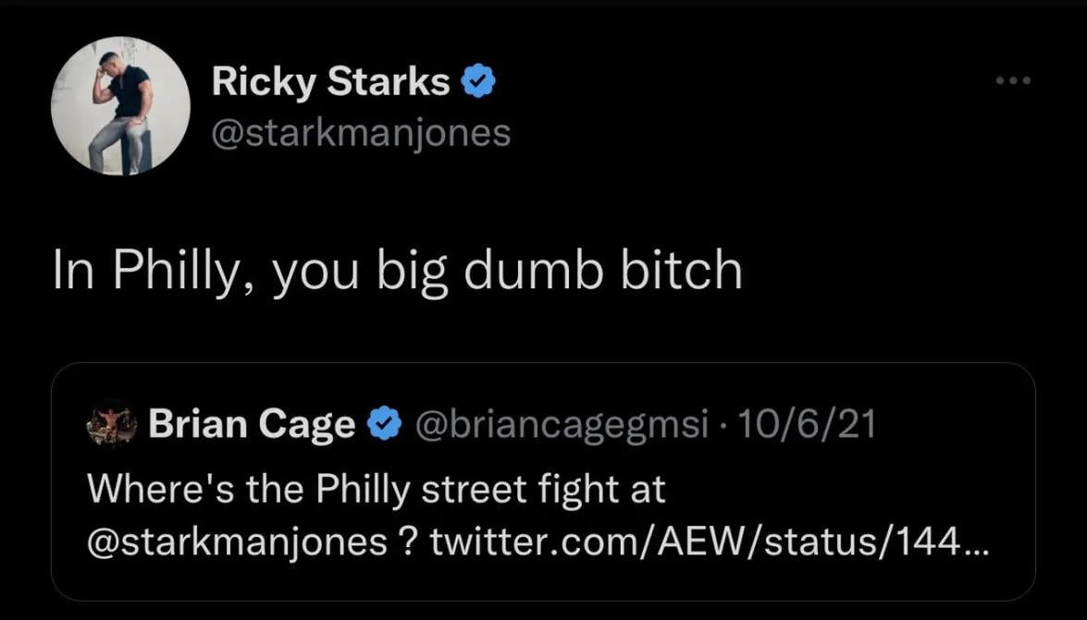
Task: Open the three-dot more options menu
Action: tap(1013, 80)
